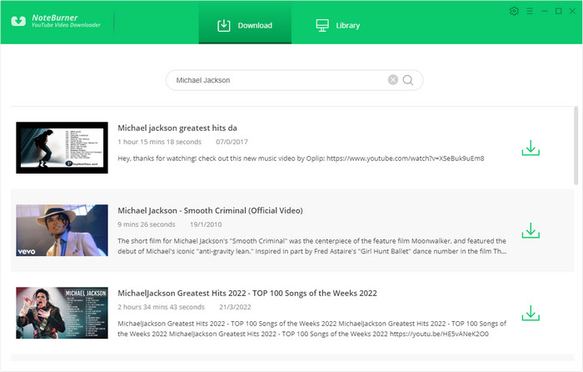The image size is (583, 372).
Task: Click the date 21/3/2022
Action: click(x=235, y=307)
